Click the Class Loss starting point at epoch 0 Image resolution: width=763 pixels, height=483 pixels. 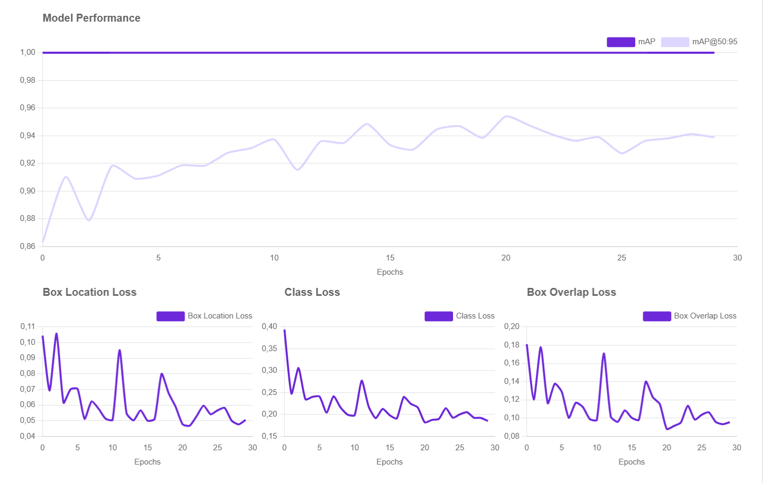(285, 331)
